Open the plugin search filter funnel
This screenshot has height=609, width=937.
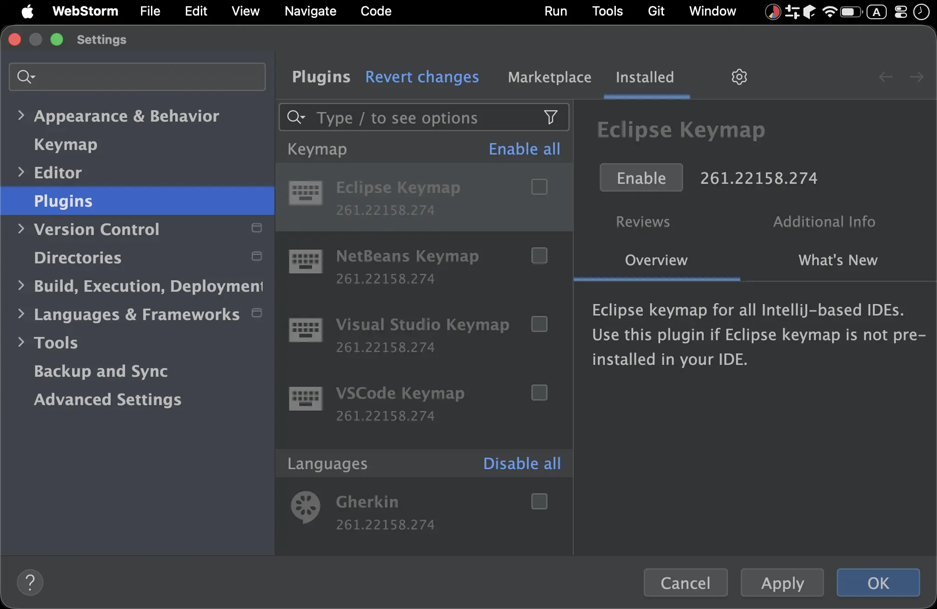[x=550, y=118]
